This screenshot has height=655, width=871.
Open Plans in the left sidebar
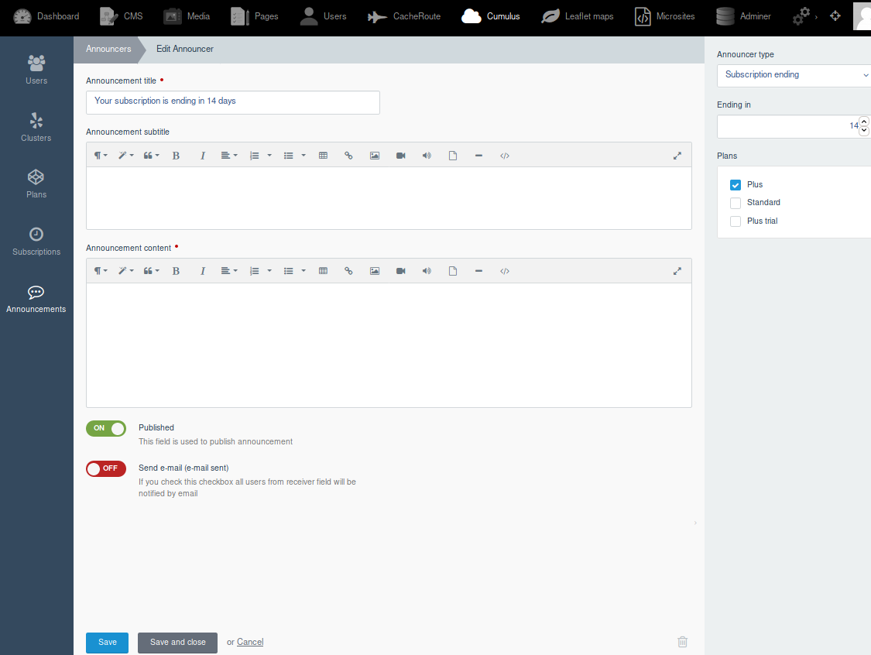coord(36,184)
